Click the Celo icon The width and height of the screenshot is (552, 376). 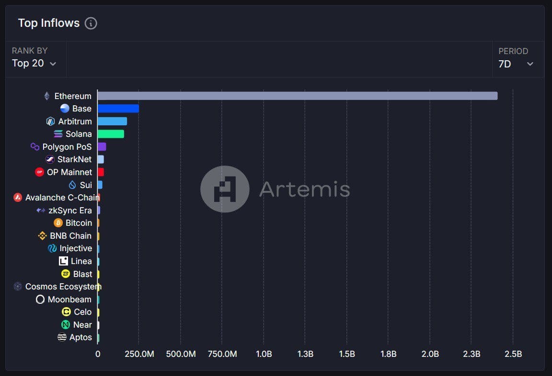click(x=66, y=312)
